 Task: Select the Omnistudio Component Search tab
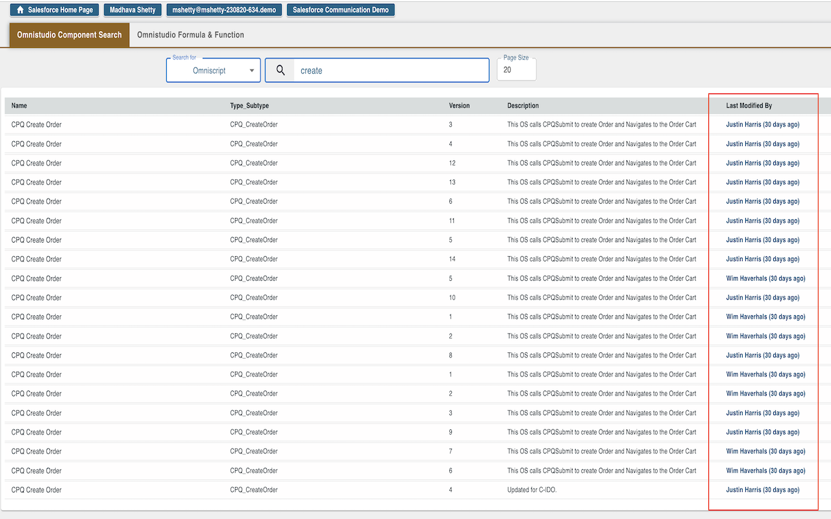(69, 35)
